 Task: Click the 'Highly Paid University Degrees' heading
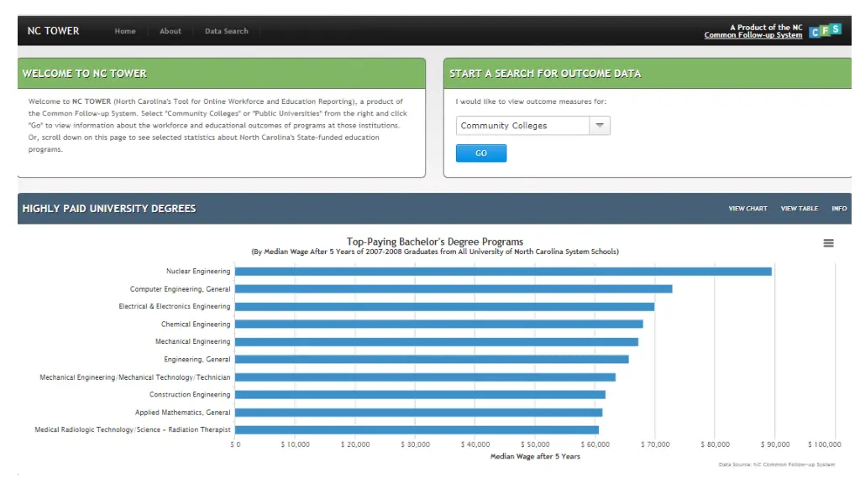coord(109,209)
